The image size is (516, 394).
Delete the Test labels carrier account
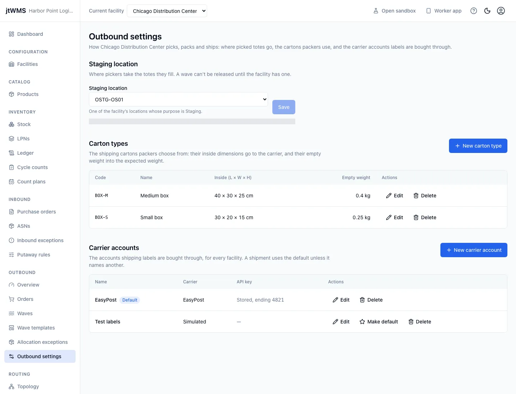[420, 322]
